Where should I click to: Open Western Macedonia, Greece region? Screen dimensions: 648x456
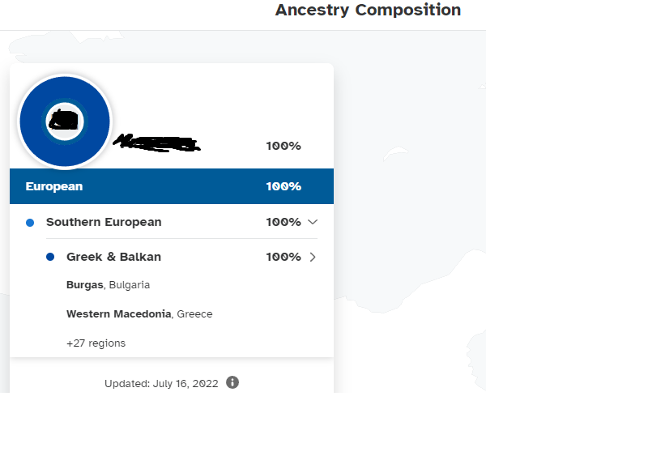[x=139, y=313]
